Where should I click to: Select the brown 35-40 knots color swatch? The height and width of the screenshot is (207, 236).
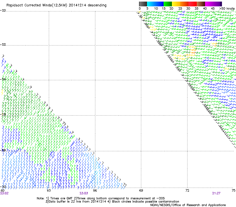201,4
